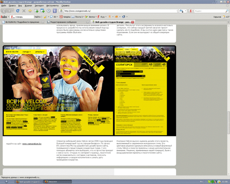Open the Bookmarks sidebar star-book icon
This screenshot has height=184, width=230.
pyautogui.click(x=55, y=11)
